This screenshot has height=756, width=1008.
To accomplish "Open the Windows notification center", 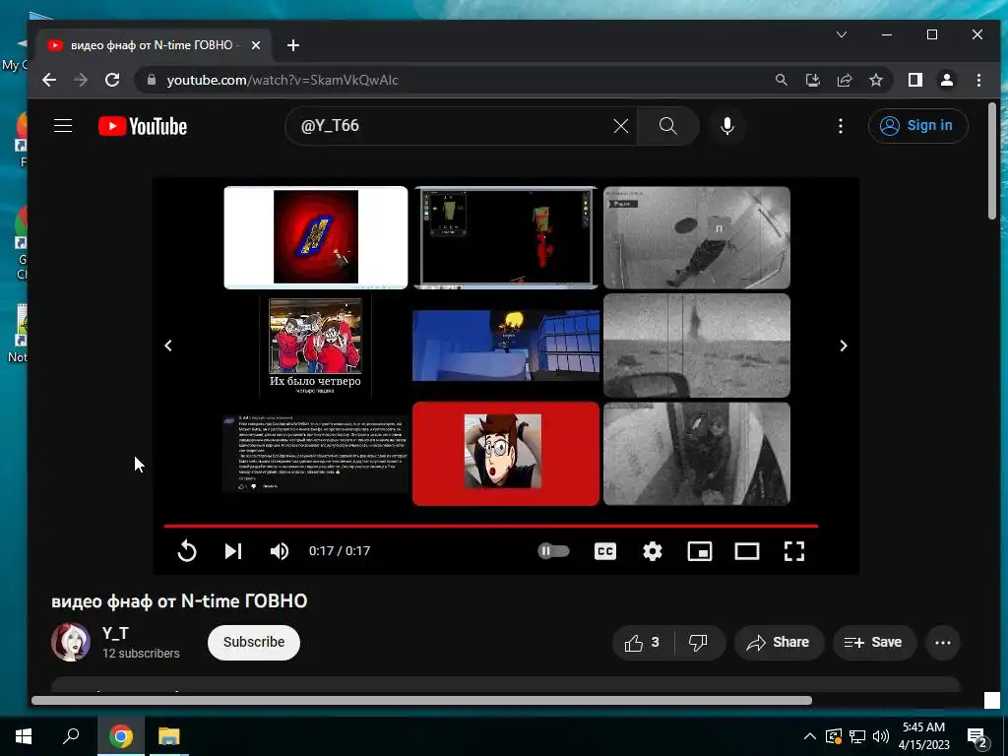I will pos(977,737).
